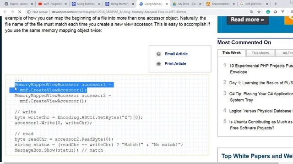
Task: Open a new browser tab
Action: (276, 4)
